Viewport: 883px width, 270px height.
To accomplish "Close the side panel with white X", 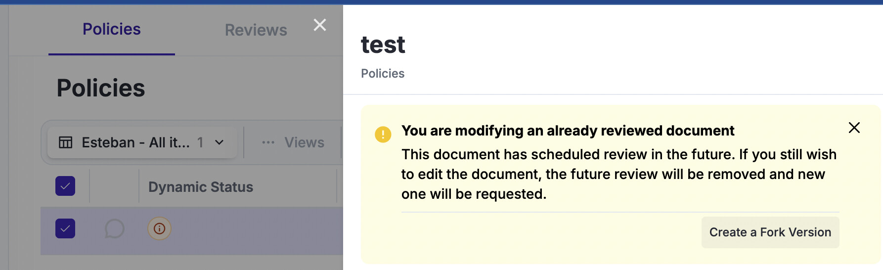I will pyautogui.click(x=320, y=25).
